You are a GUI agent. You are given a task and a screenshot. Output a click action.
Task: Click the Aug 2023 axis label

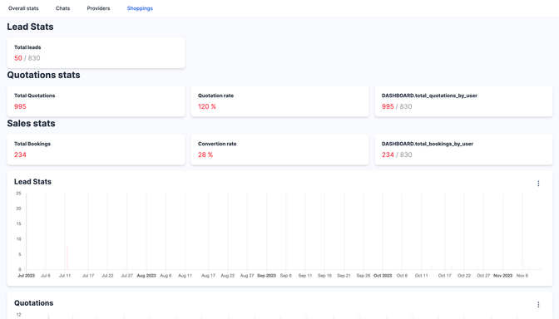146,276
